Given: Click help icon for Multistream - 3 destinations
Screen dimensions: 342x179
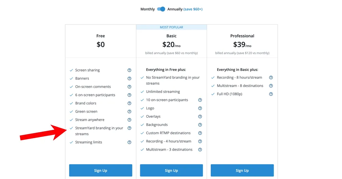Looking at the screenshot, I should (200, 150).
